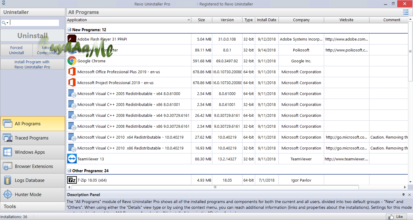The width and height of the screenshot is (413, 220).
Task: Sort by the Type column header
Action: point(249,20)
